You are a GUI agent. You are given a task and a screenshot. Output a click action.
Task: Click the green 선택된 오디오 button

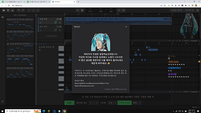click(x=124, y=103)
